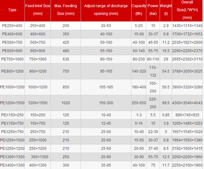
Task: Select the Max. Feeding Size header
Action: [x=66, y=10]
